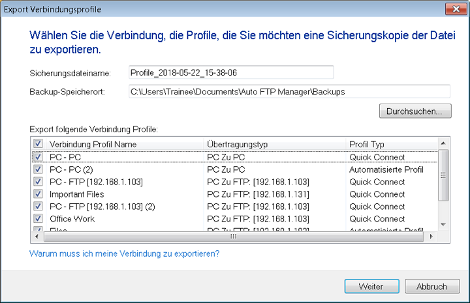470x303 pixels.
Task: Click the Durchsuchen... browse button
Action: (x=415, y=111)
